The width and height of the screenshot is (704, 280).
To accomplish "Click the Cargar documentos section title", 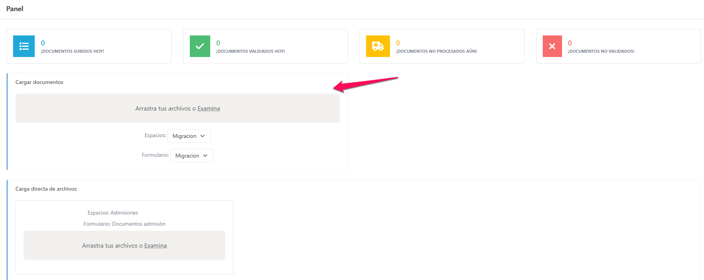I will click(39, 82).
